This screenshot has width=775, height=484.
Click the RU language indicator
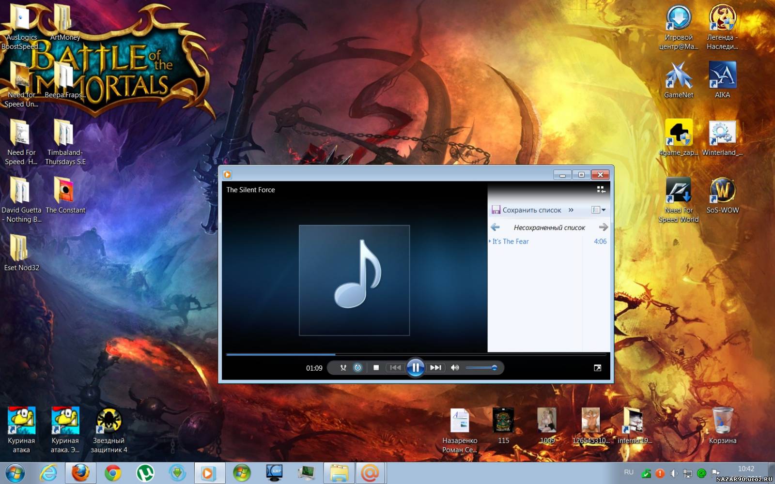click(x=629, y=472)
